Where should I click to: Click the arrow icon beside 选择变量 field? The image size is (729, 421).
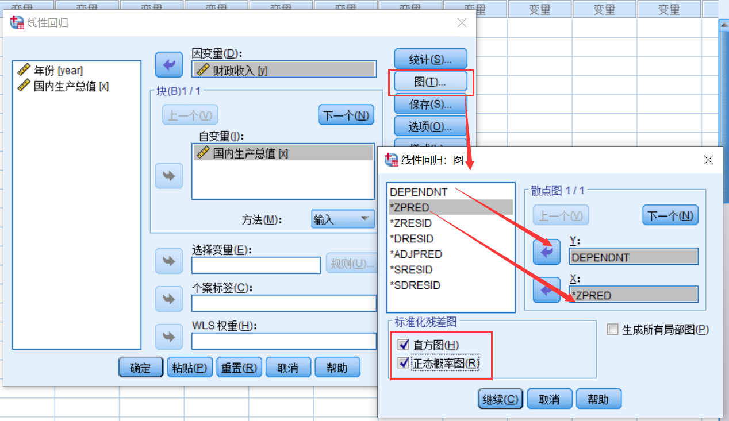(x=168, y=261)
